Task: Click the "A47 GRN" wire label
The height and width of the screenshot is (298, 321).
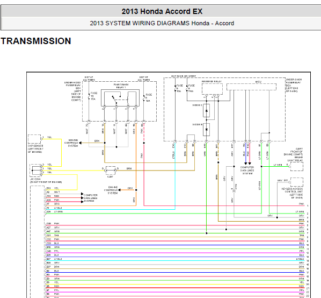Action: pyautogui.click(x=53, y=231)
